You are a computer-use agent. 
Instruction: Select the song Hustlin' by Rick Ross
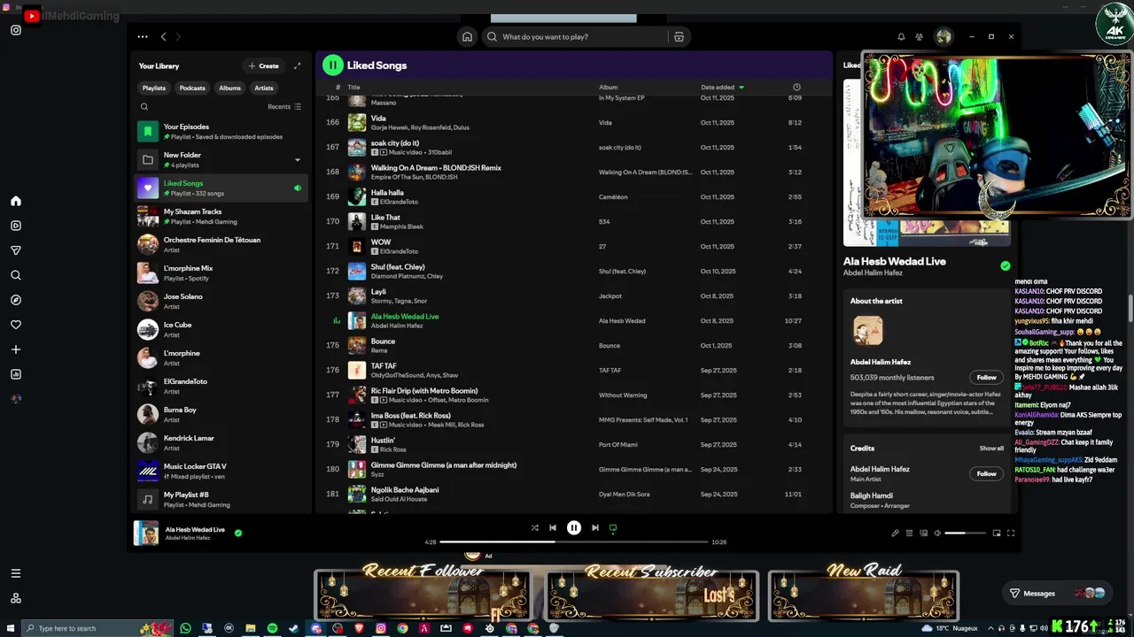click(x=574, y=444)
